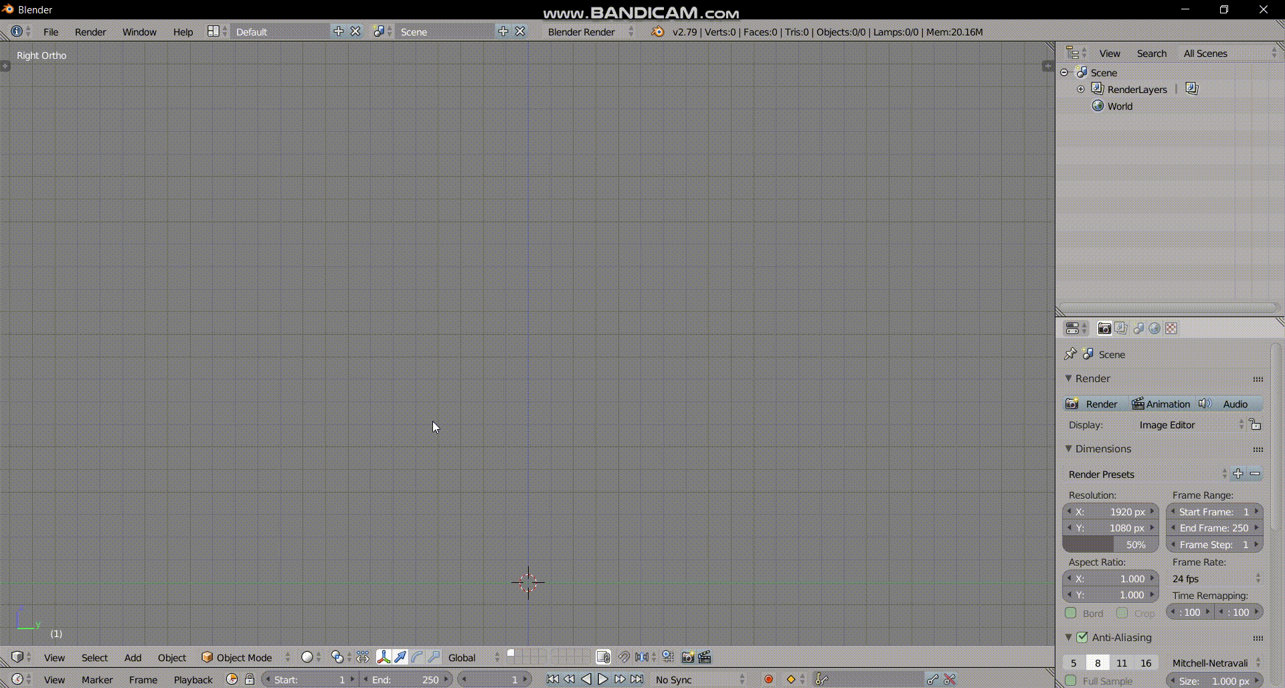Viewport: 1285px width, 688px height.
Task: Expand the RenderLayers tree item
Action: pos(1080,89)
